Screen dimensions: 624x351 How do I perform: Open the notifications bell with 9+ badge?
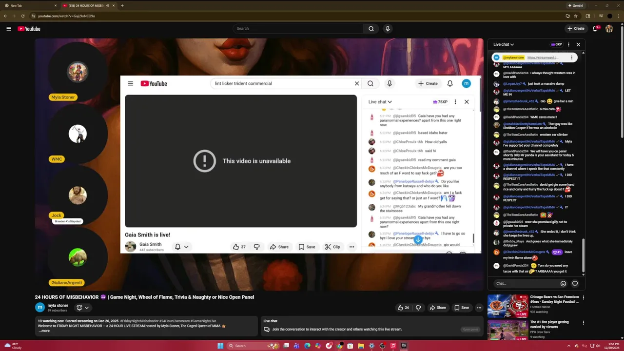(596, 29)
